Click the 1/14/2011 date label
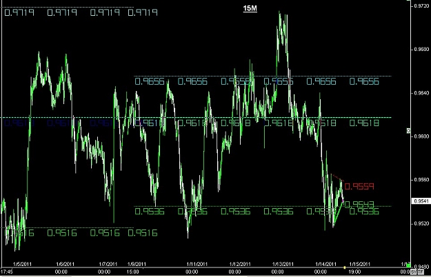431x277 pixels. pos(325,264)
